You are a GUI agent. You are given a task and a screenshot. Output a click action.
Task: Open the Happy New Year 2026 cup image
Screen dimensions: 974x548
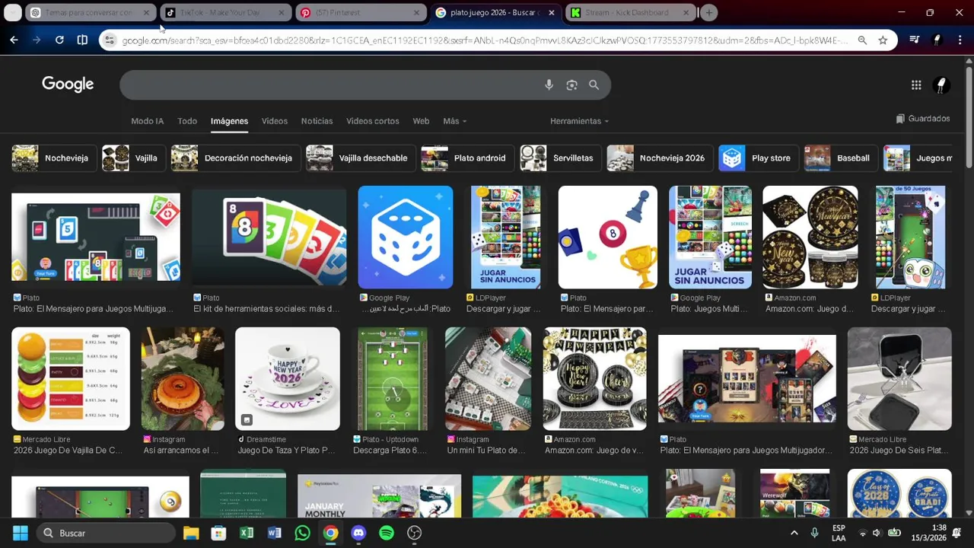pyautogui.click(x=288, y=379)
